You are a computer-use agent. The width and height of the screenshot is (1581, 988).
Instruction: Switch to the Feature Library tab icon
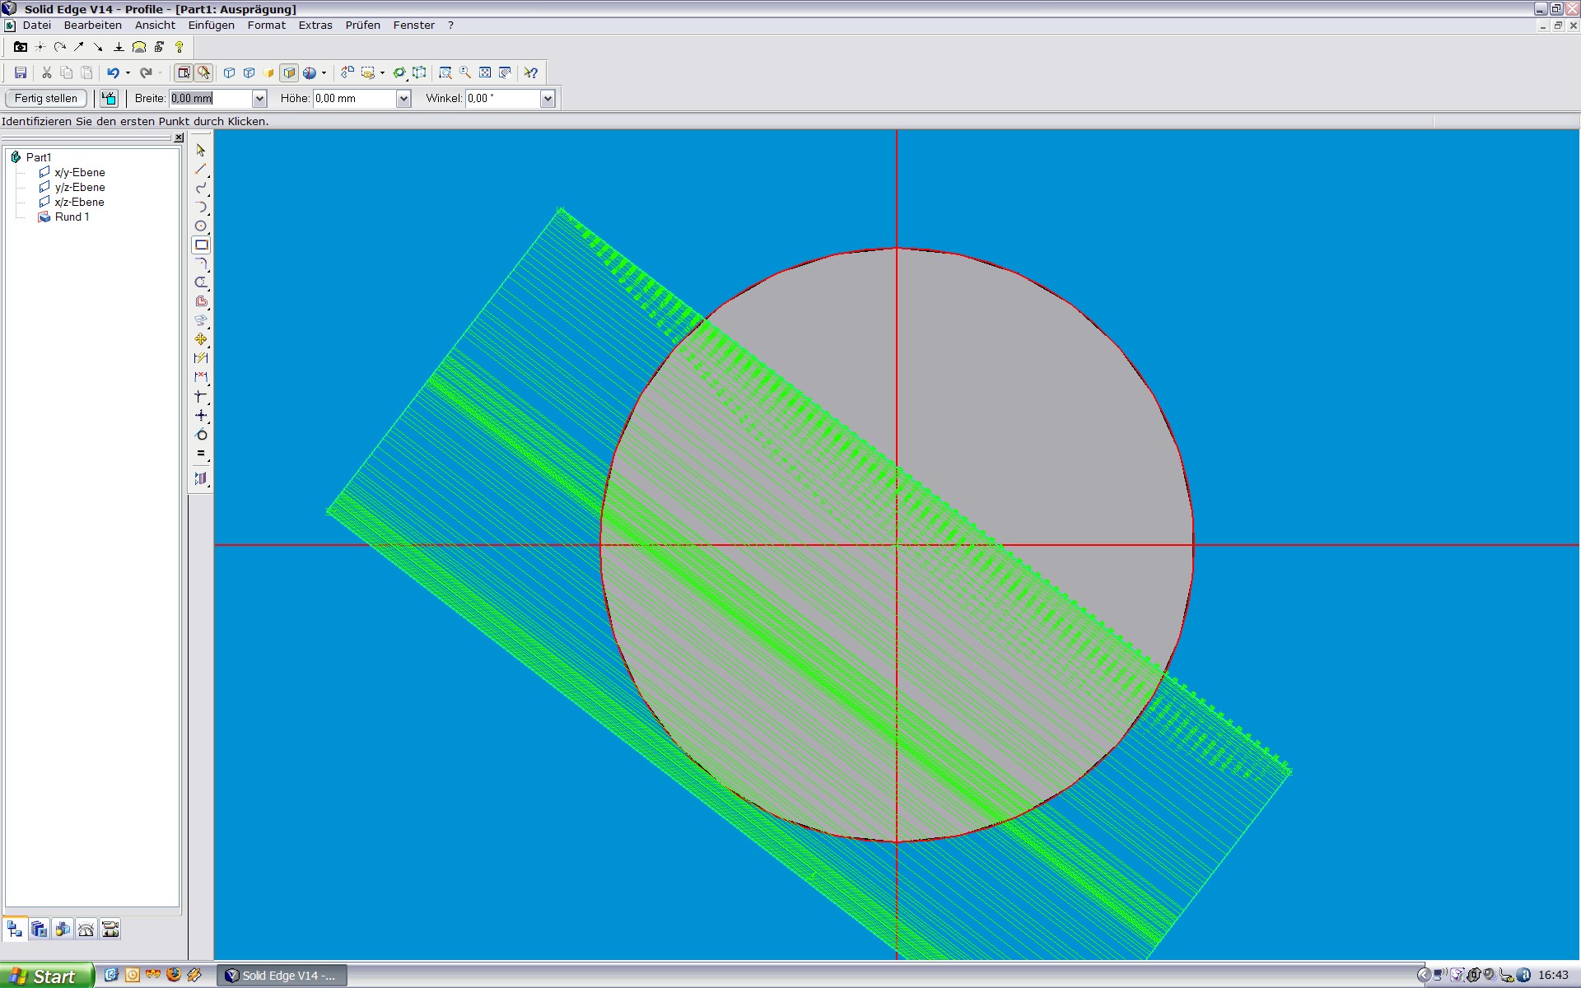(39, 930)
